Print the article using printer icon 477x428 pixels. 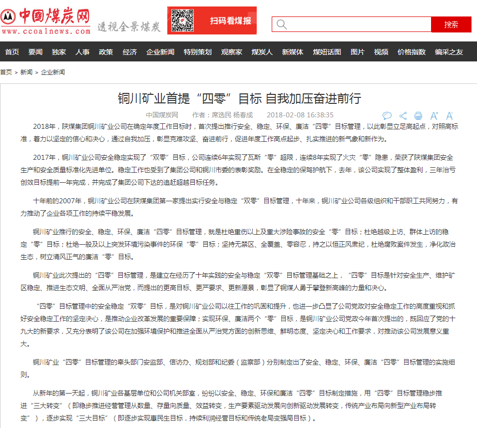coord(418,115)
